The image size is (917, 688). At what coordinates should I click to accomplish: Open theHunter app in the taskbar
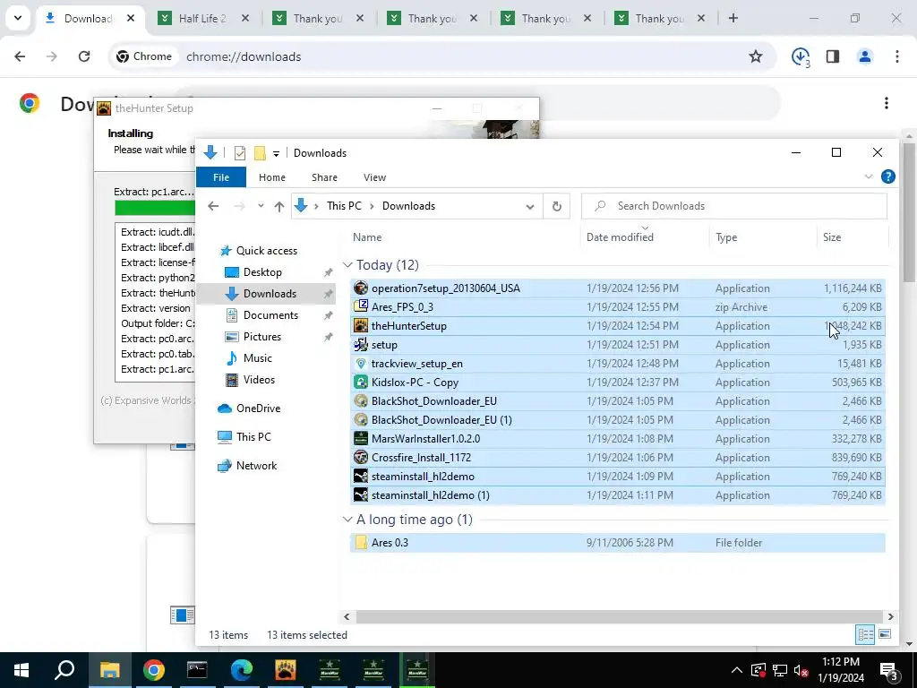click(x=286, y=670)
